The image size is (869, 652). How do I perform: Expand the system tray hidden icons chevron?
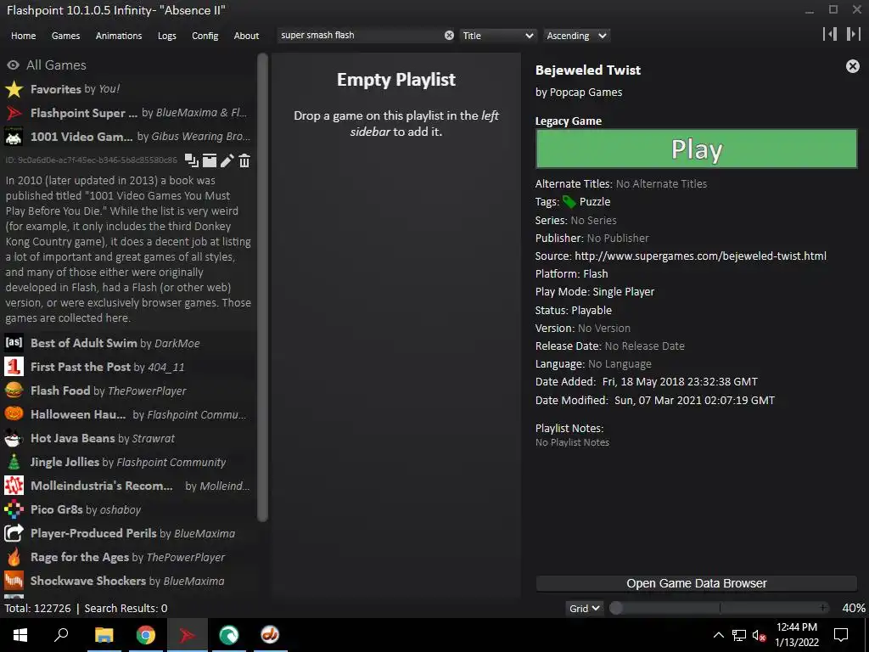pos(718,635)
